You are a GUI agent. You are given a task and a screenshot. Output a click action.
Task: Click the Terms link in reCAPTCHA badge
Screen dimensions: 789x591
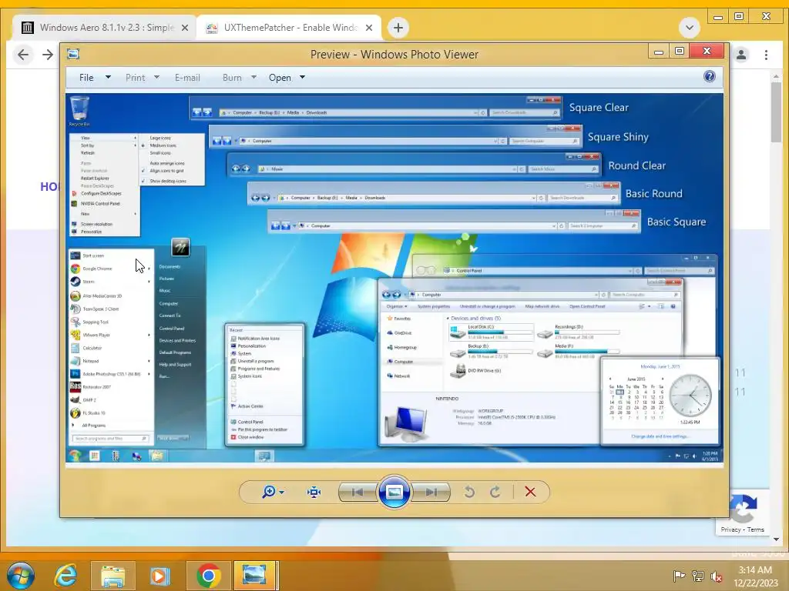coord(755,529)
